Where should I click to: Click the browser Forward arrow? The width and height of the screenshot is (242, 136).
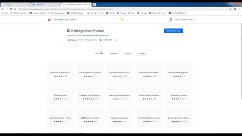7,9
